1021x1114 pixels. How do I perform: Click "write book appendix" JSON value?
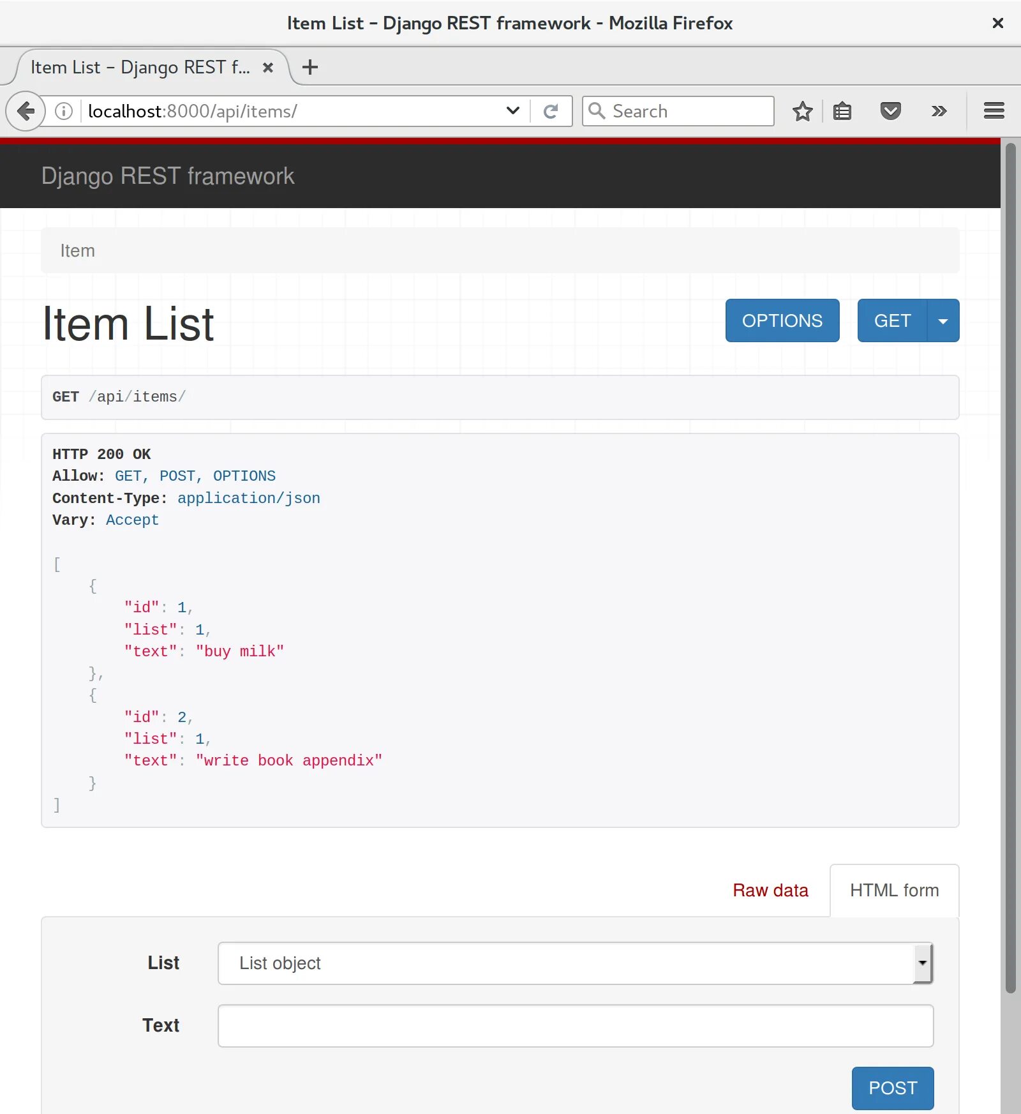[289, 760]
